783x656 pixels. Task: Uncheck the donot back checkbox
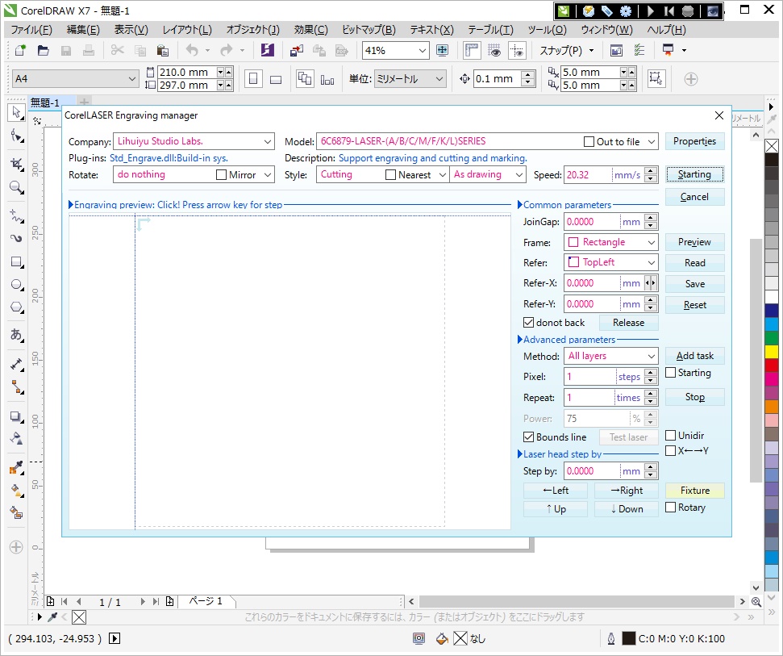[x=528, y=323]
